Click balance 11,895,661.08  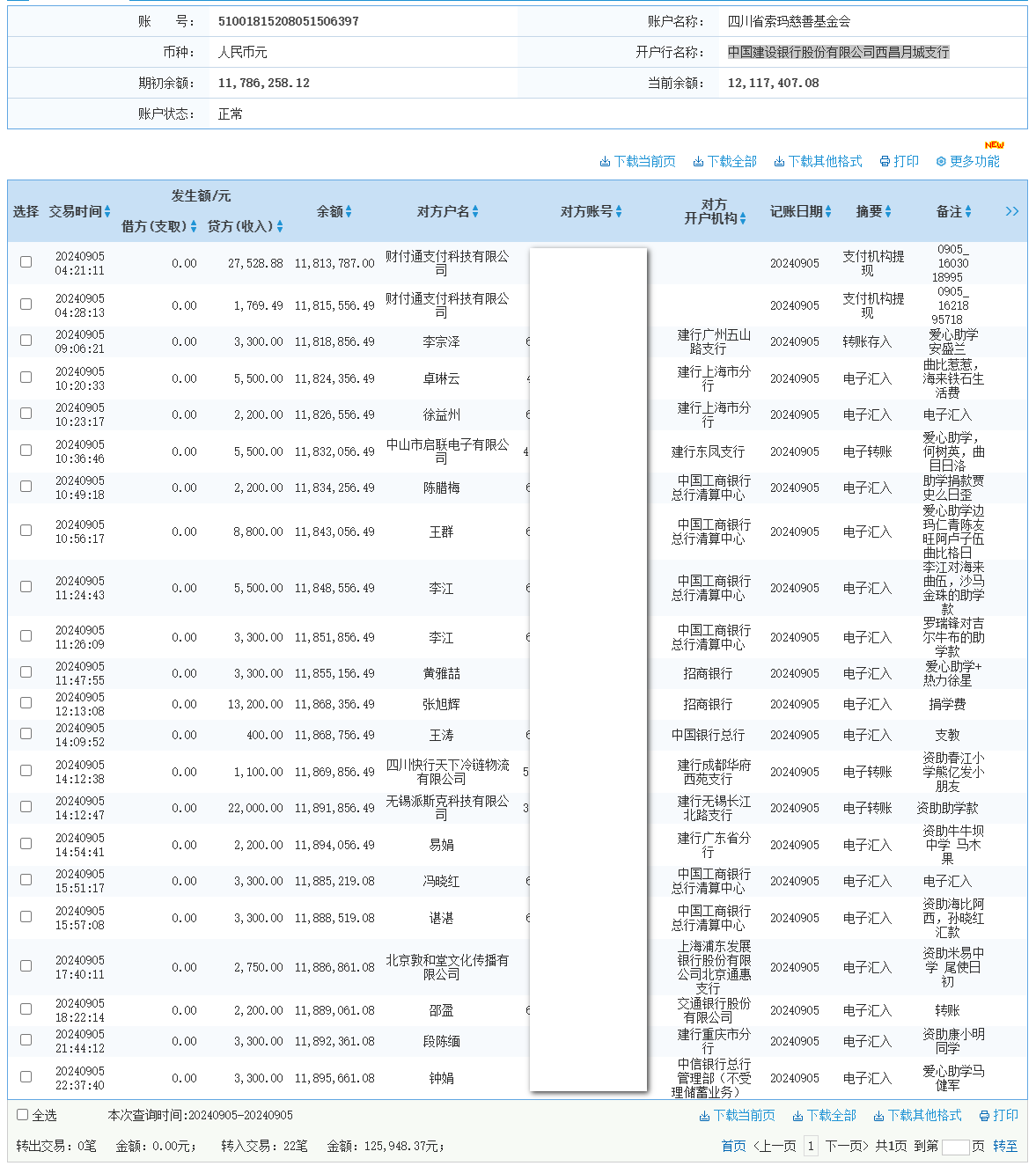(334, 1078)
